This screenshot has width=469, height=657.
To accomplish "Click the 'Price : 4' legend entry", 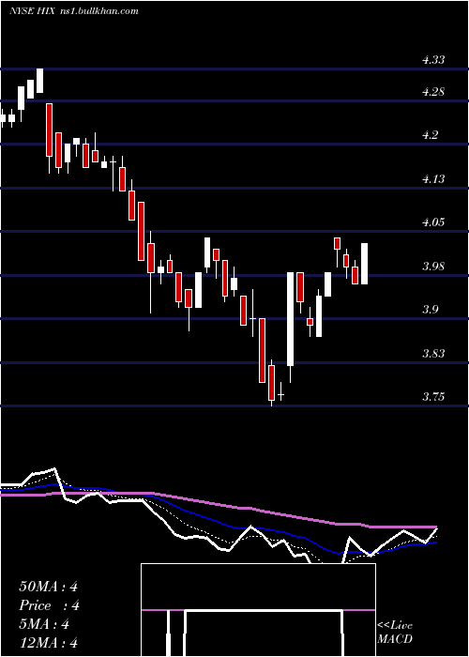I will click(49, 605).
